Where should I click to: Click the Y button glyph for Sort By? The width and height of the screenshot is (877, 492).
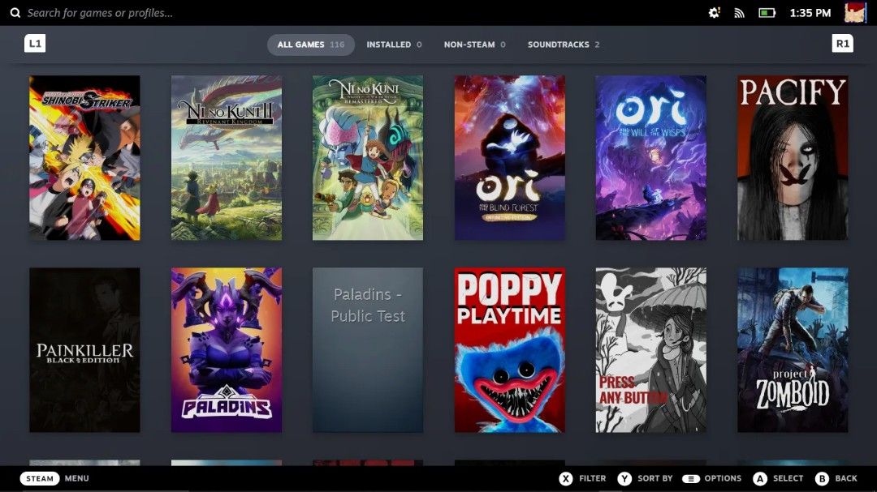pos(624,478)
